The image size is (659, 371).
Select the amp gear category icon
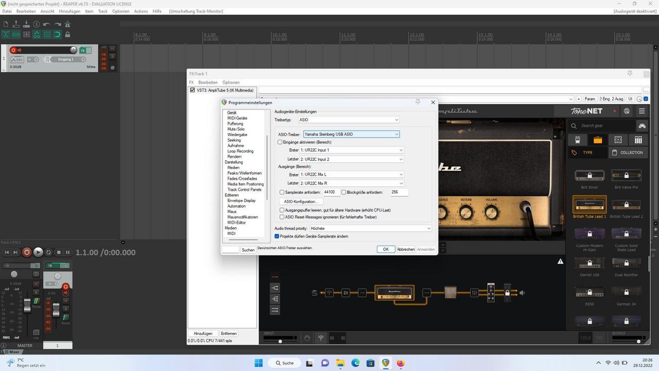[x=598, y=140]
